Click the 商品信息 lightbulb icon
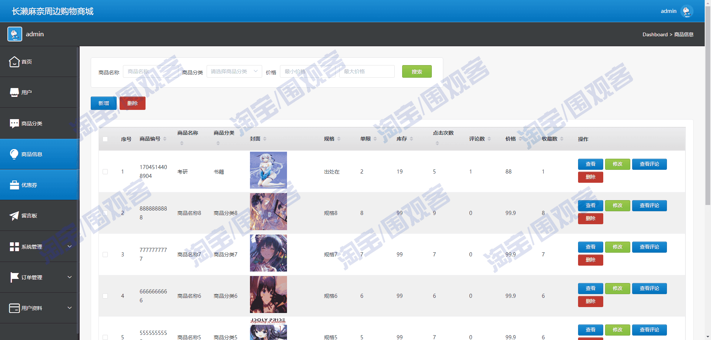 (x=14, y=154)
